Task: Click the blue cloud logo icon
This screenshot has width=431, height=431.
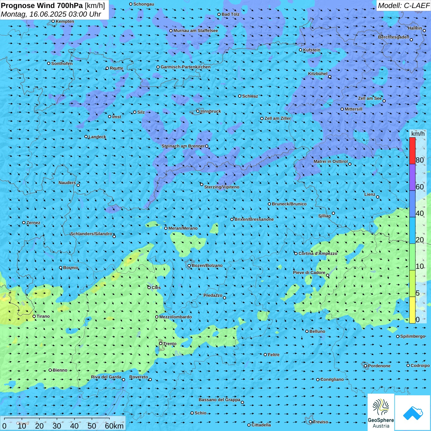Action: pos(413,413)
